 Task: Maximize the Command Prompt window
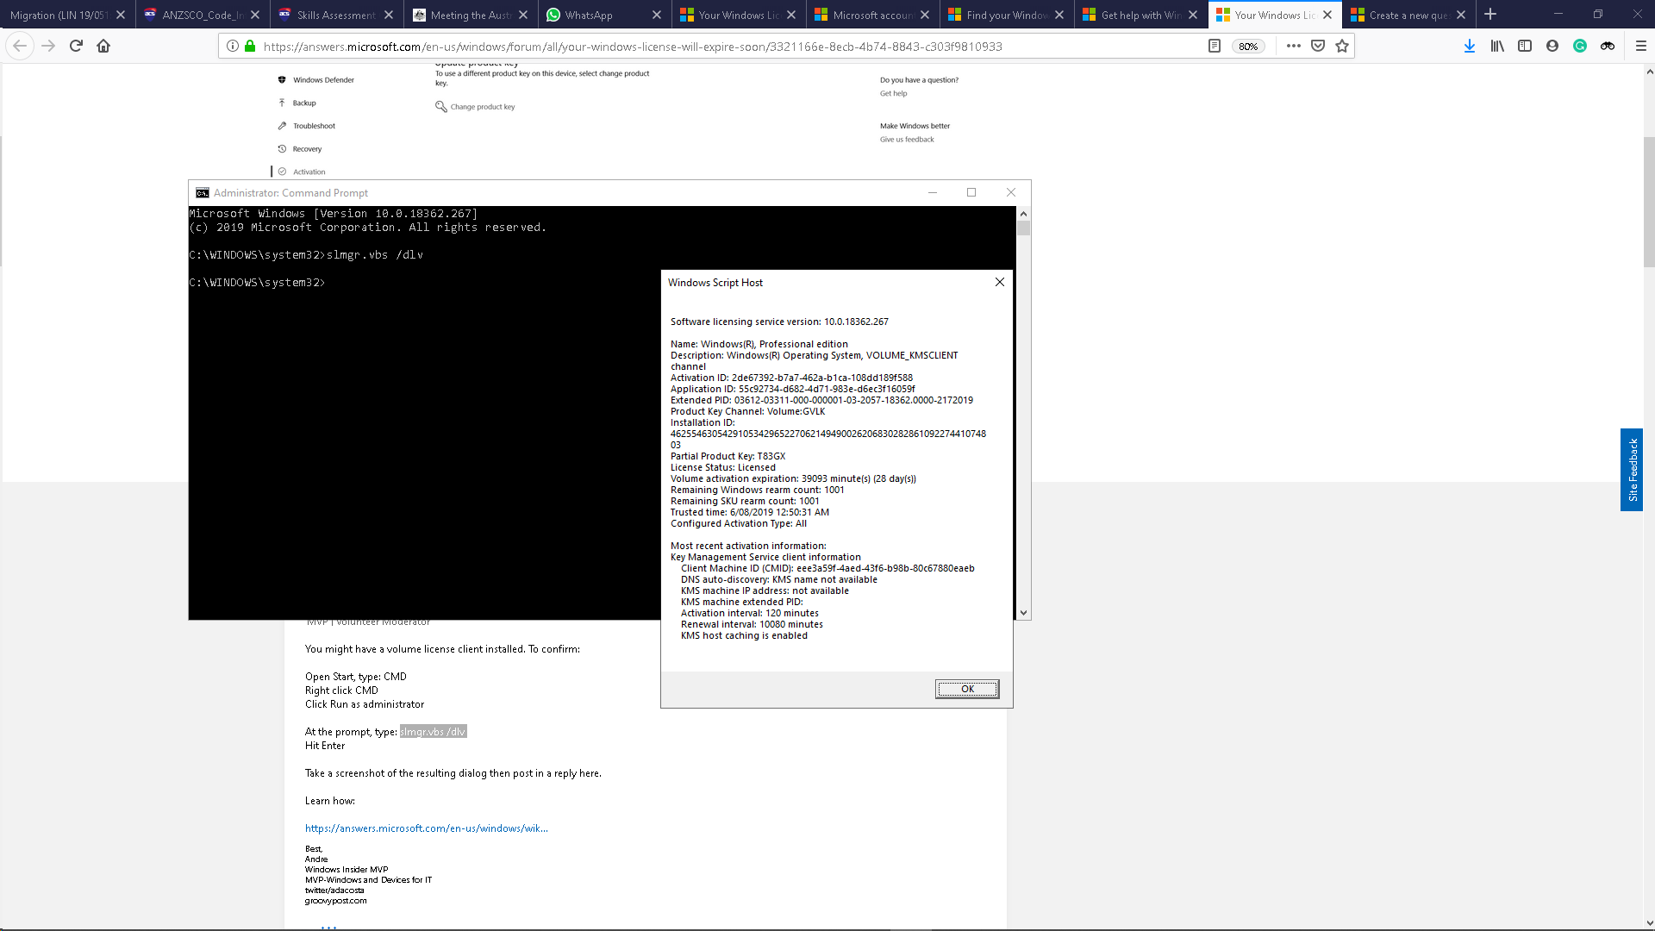click(971, 192)
